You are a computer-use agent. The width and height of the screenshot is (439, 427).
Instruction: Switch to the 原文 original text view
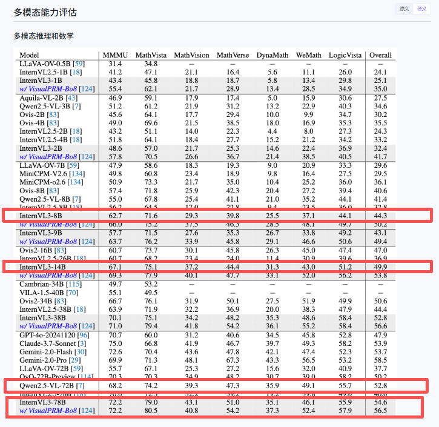(x=404, y=8)
